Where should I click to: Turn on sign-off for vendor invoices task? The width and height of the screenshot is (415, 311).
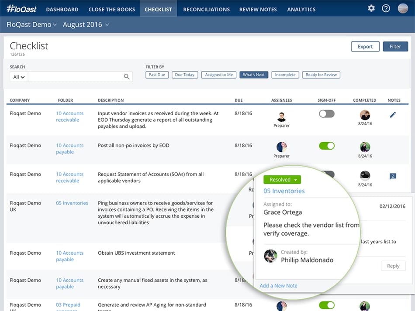tap(327, 114)
